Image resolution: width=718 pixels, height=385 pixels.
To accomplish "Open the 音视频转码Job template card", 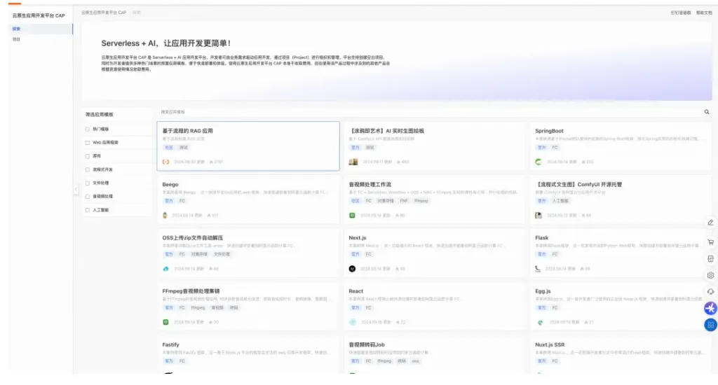I will [x=434, y=355].
